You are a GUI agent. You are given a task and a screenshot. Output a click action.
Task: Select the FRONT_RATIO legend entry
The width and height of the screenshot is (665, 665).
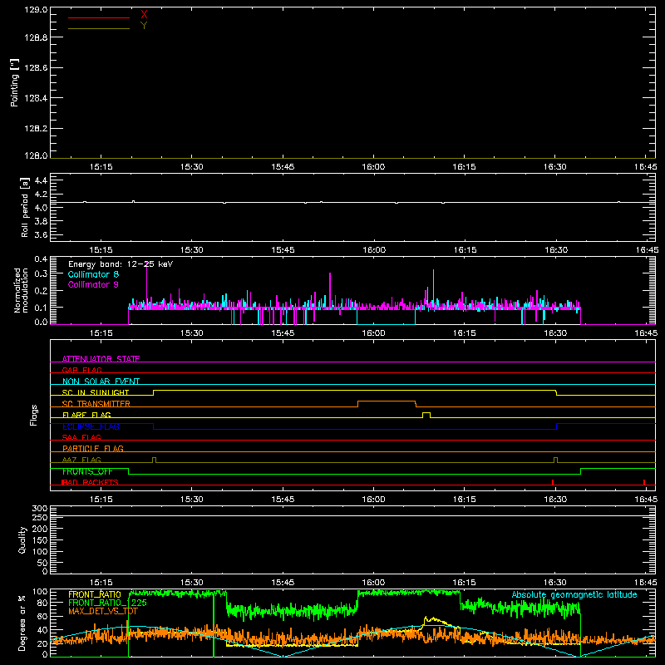95,594
